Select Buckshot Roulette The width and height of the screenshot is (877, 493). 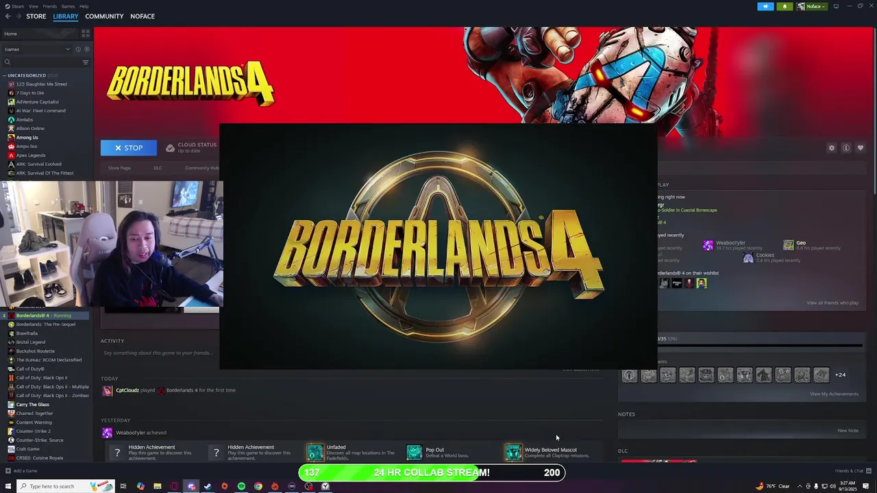point(36,351)
